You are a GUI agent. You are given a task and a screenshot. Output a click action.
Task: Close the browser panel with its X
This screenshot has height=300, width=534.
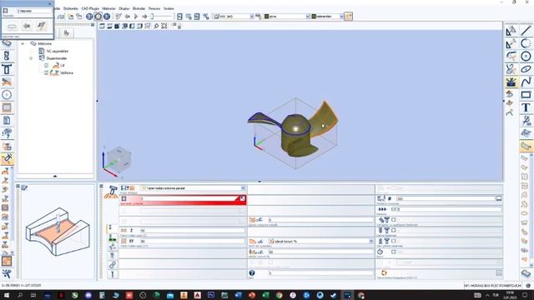93,25
